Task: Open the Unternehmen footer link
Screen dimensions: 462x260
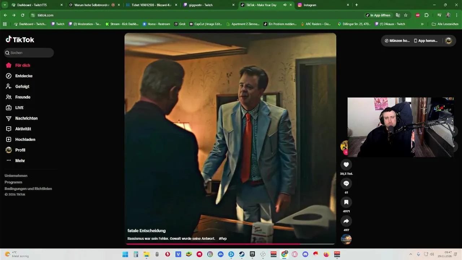Action: tap(16, 175)
